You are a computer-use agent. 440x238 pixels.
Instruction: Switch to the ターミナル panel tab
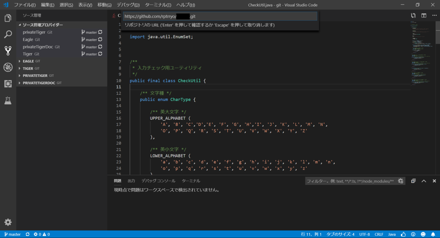(191, 181)
